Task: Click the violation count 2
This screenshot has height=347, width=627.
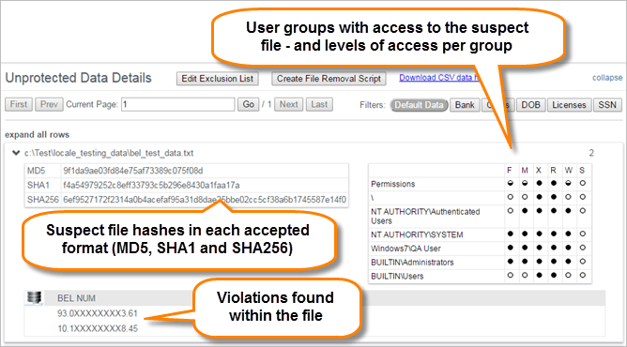Action: coord(591,153)
